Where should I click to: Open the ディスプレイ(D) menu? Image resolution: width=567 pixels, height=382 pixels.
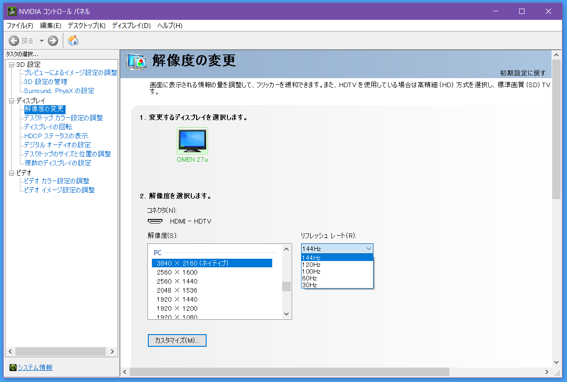(x=131, y=26)
